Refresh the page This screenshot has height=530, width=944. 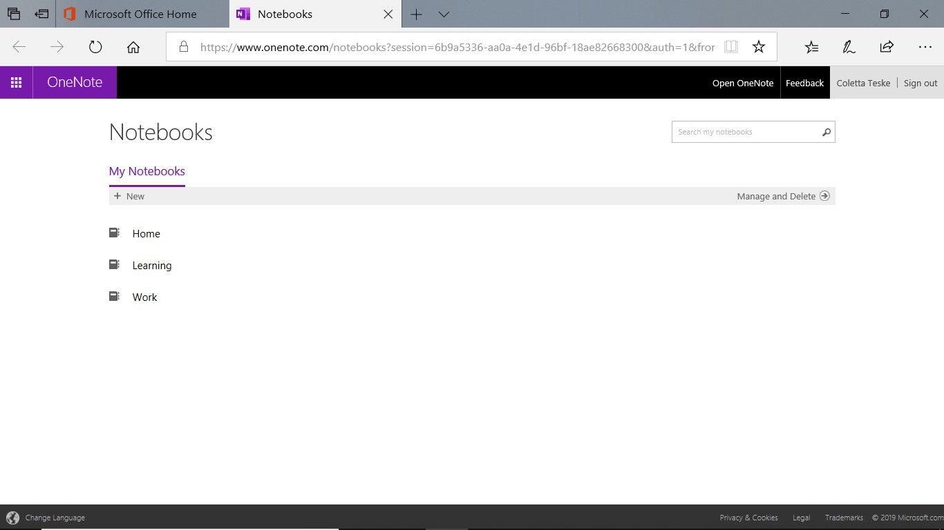[x=95, y=47]
